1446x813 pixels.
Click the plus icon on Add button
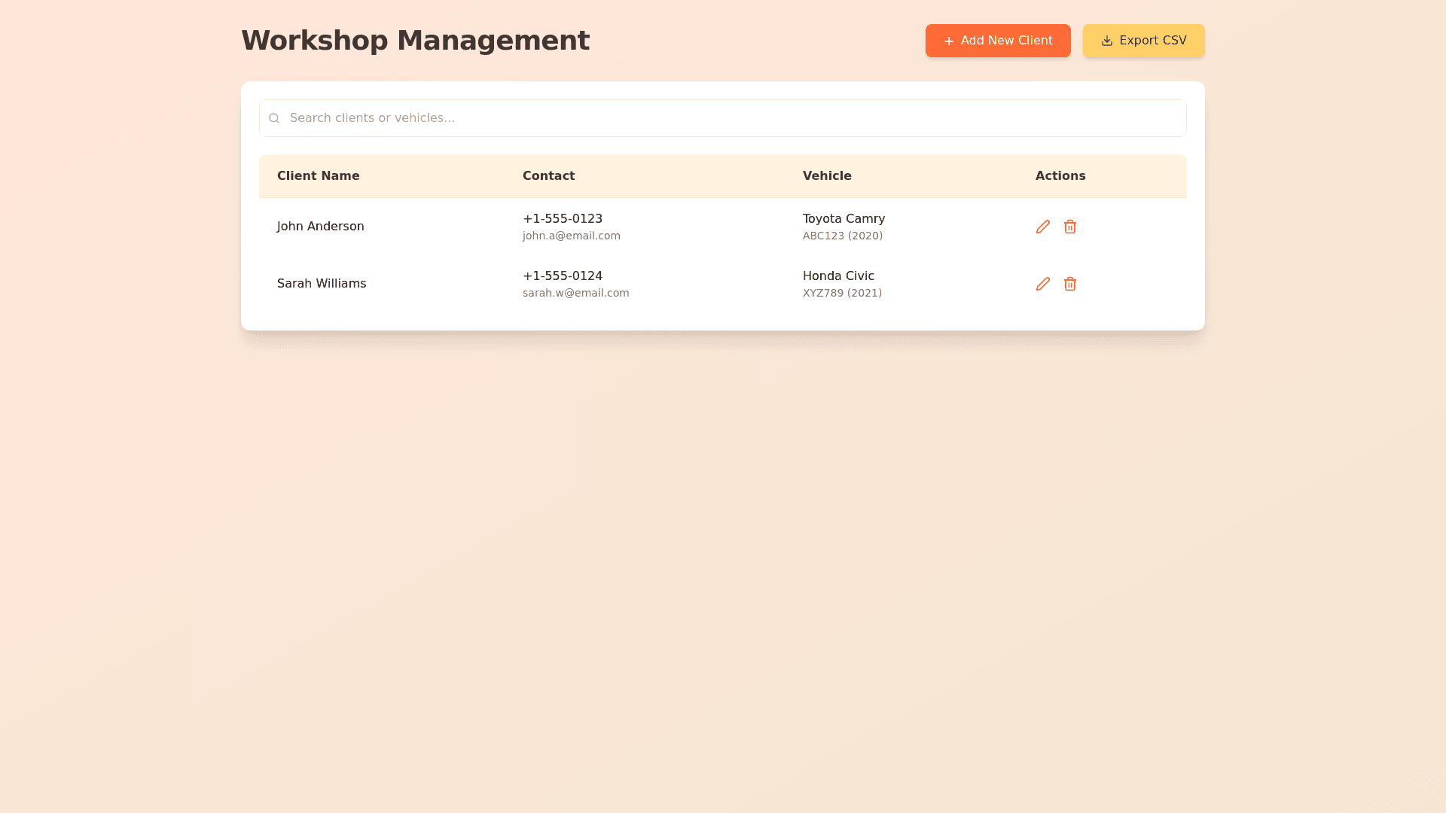[x=949, y=41]
